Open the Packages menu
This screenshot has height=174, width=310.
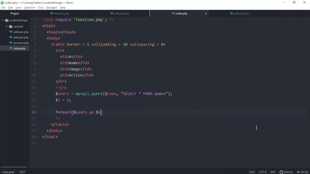[51, 8]
